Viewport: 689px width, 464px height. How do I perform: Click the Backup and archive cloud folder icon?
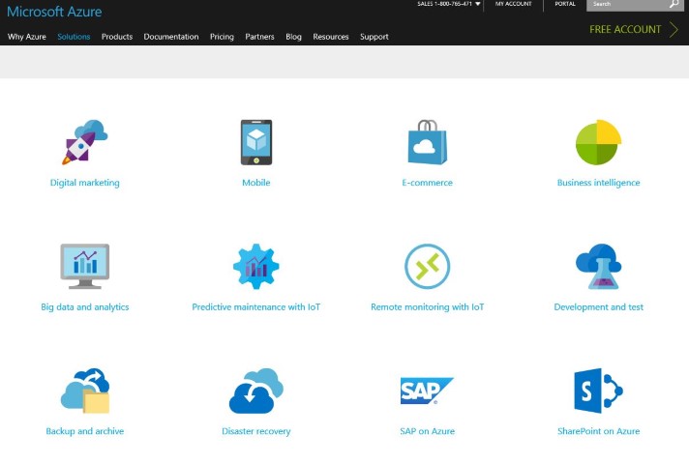tap(85, 391)
